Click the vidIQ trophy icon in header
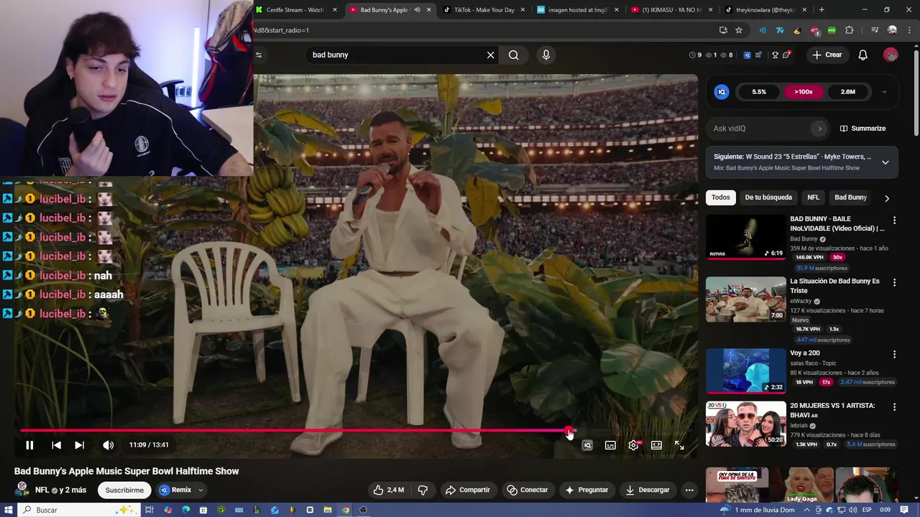 775,55
